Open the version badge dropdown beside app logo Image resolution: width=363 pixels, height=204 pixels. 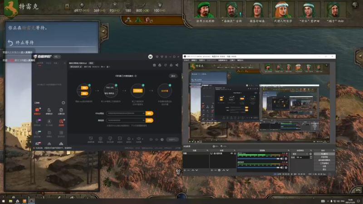(57, 56)
